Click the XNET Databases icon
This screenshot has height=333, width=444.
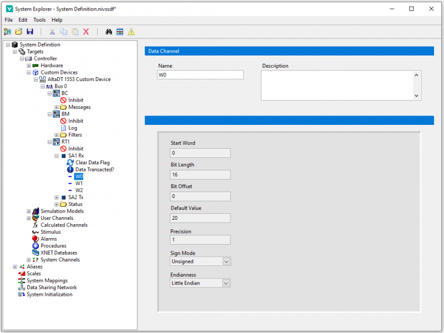[36, 253]
